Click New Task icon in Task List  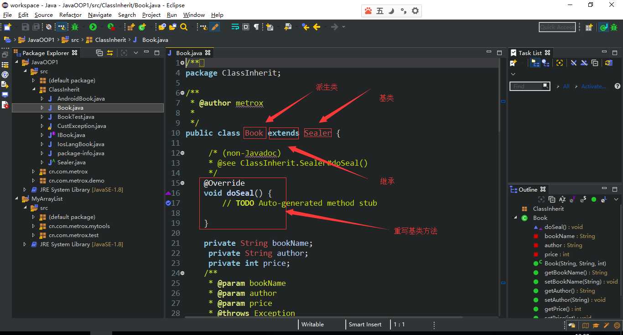[x=514, y=62]
